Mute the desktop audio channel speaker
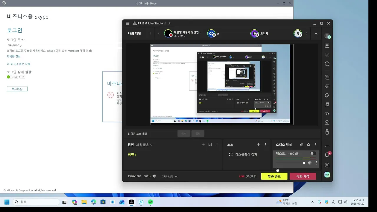The width and height of the screenshot is (377, 212). click(x=310, y=163)
